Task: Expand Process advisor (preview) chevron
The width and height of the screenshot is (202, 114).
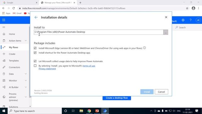Action: pos(26,97)
